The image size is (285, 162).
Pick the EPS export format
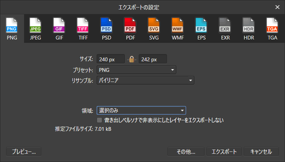tap(202, 29)
